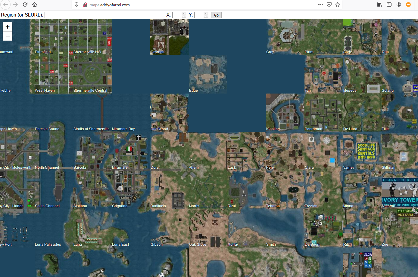
Task: Toggle content blocking via the shield icon
Action: [x=76, y=5]
